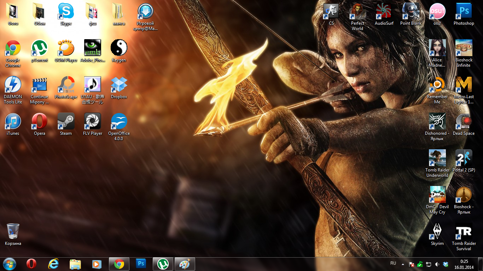Open Opera from the taskbar
This screenshot has width=483, height=271.
point(31,264)
